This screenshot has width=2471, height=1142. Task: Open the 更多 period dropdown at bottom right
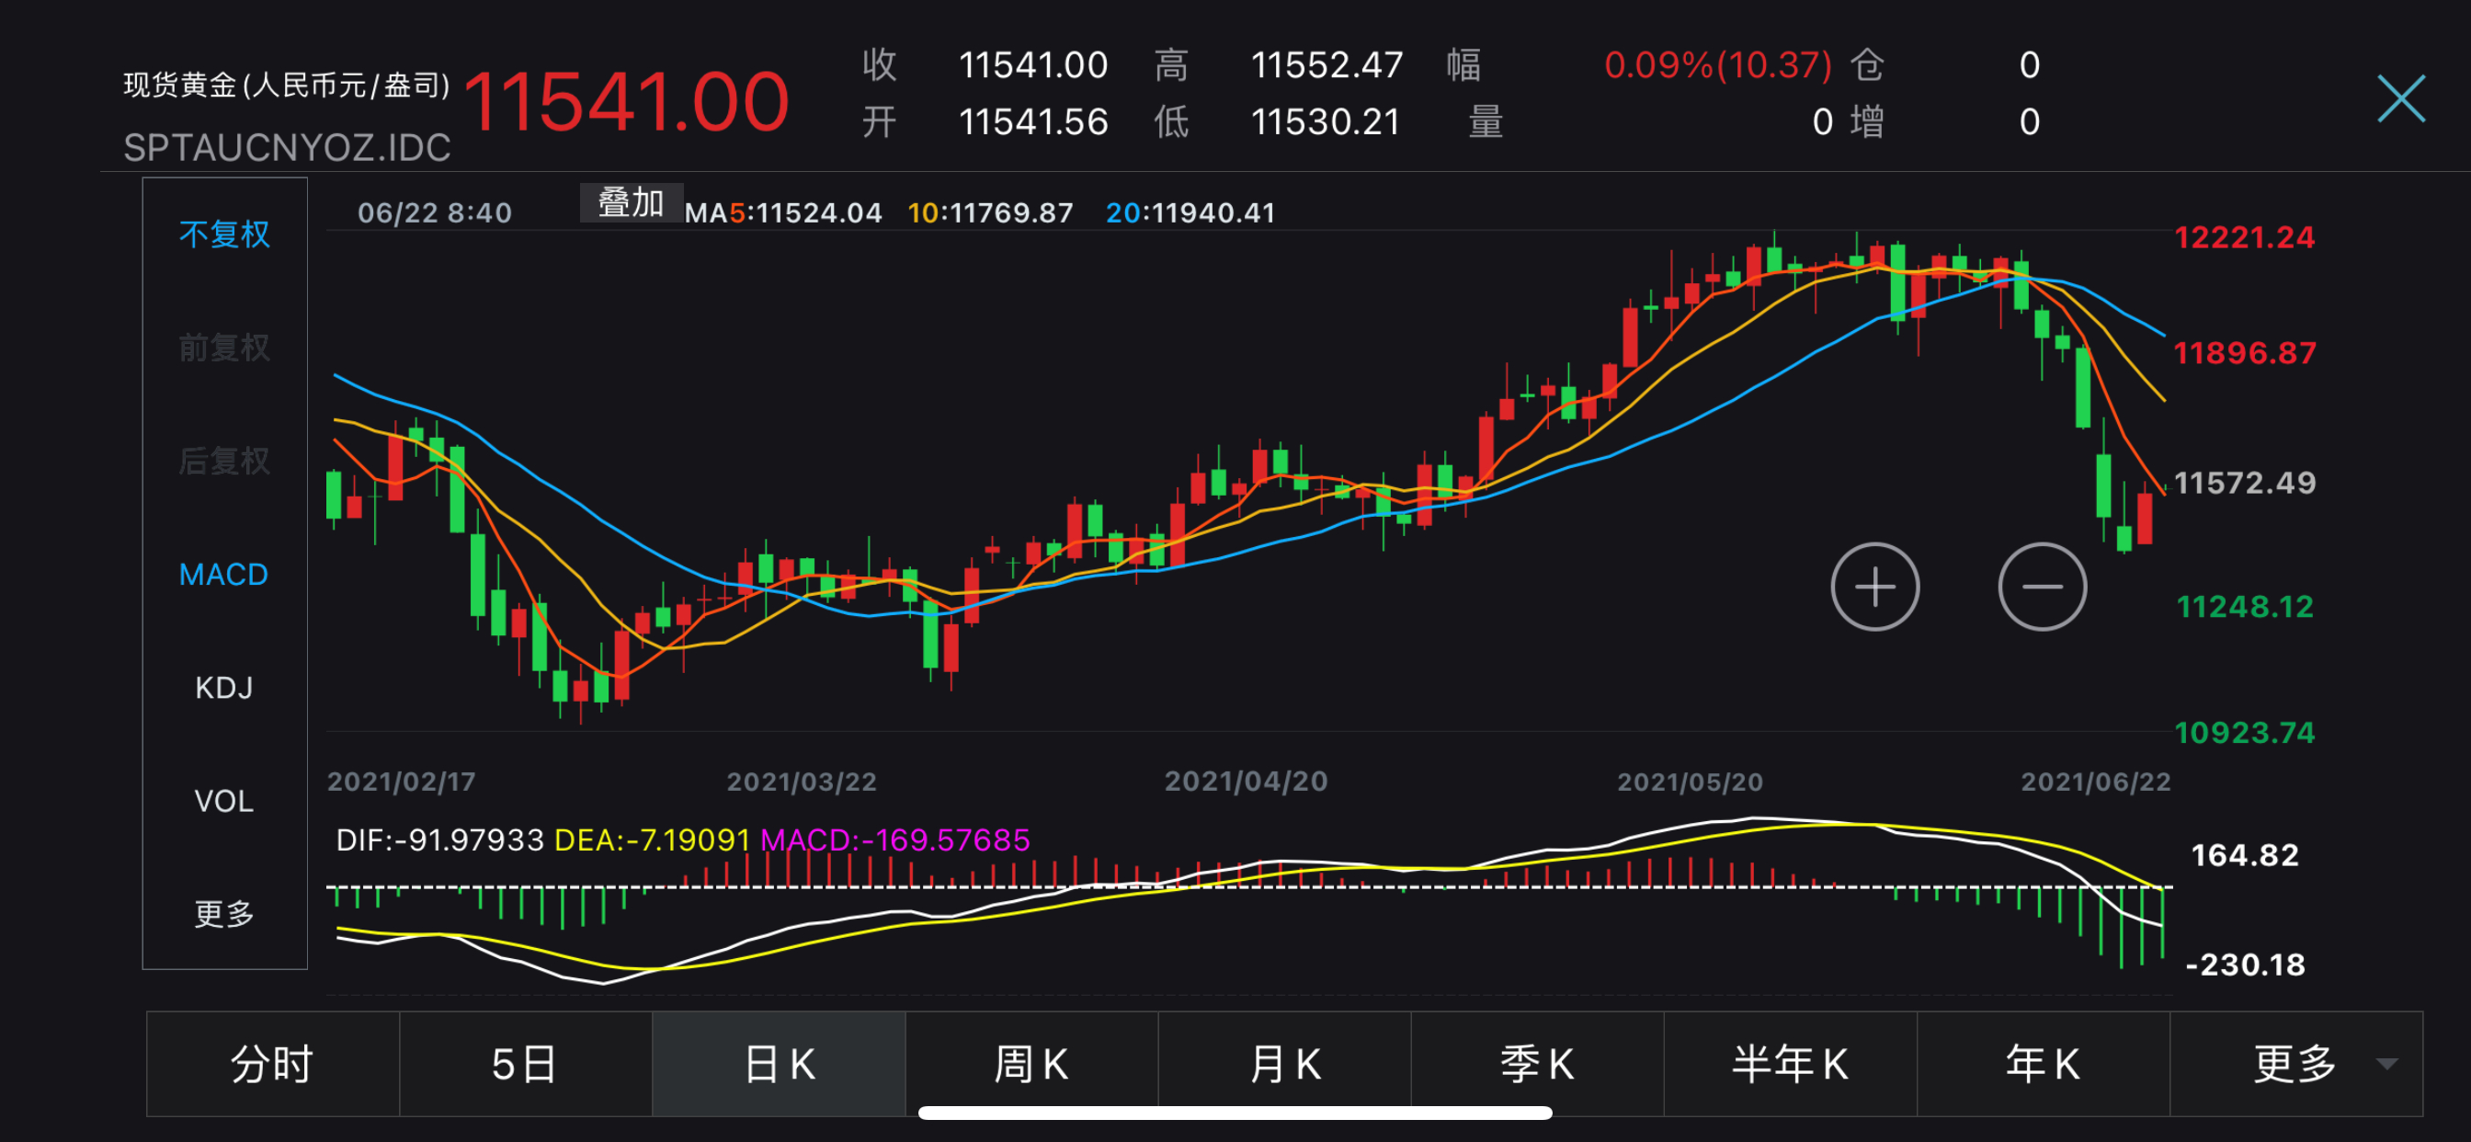[2294, 1063]
